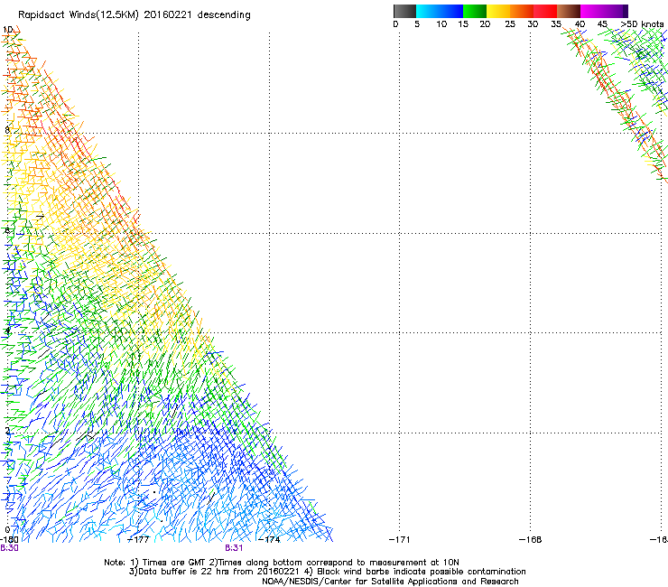The image size is (668, 587).
Task: Click the green 15–20 knot legend segment
Action: (475, 11)
